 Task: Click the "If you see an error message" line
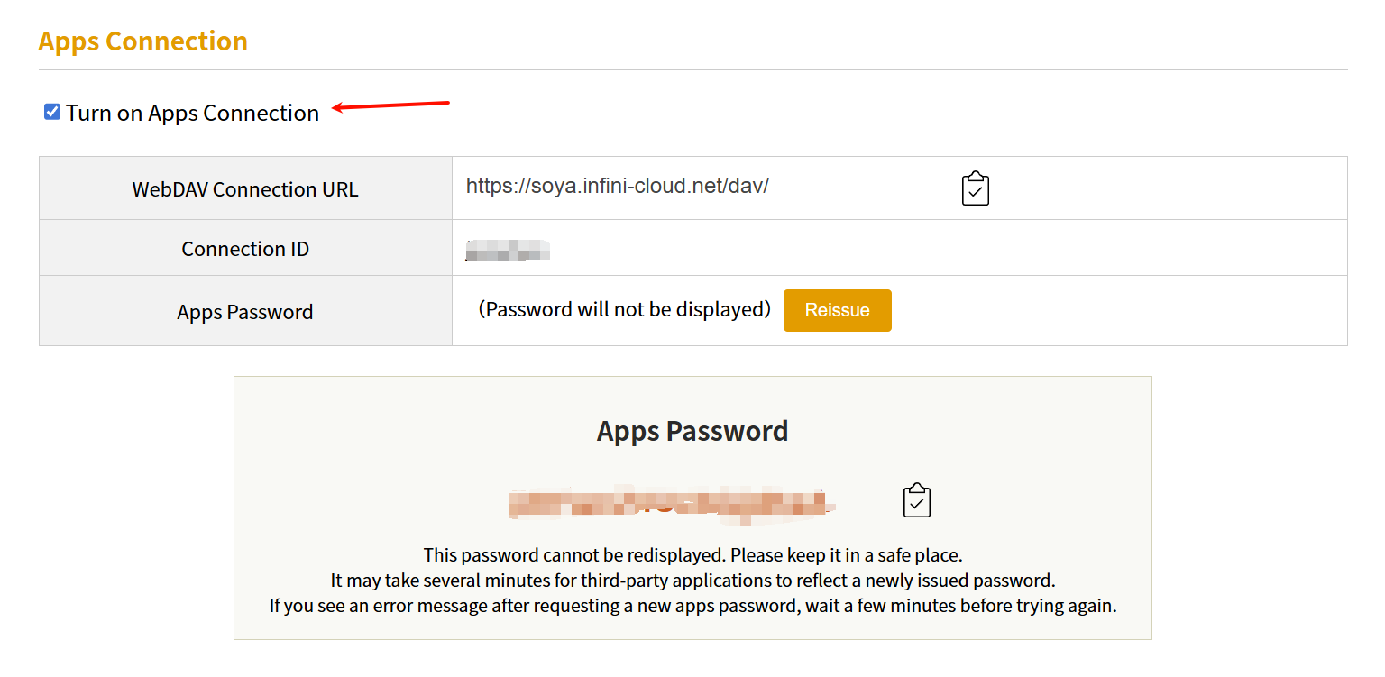click(x=692, y=605)
